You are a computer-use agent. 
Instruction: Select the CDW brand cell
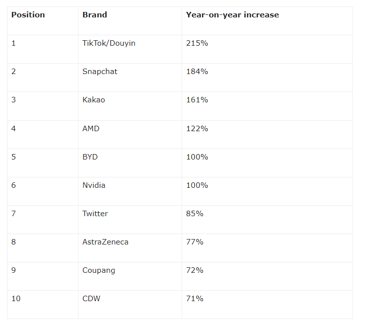[x=91, y=299]
